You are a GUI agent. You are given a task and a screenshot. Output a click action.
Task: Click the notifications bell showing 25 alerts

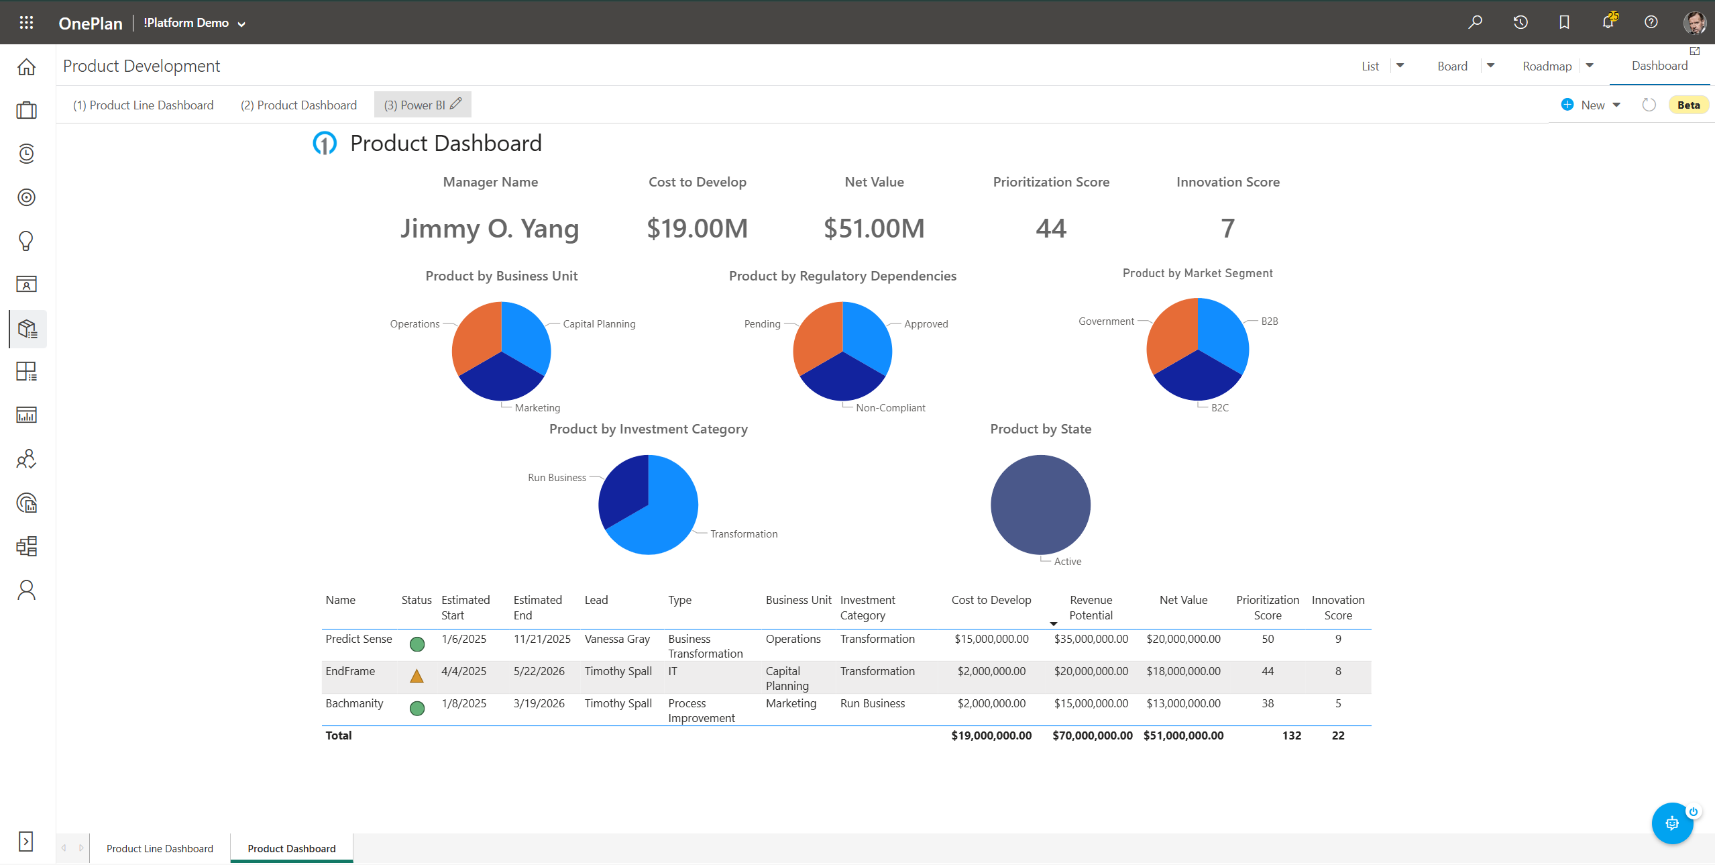(x=1608, y=22)
